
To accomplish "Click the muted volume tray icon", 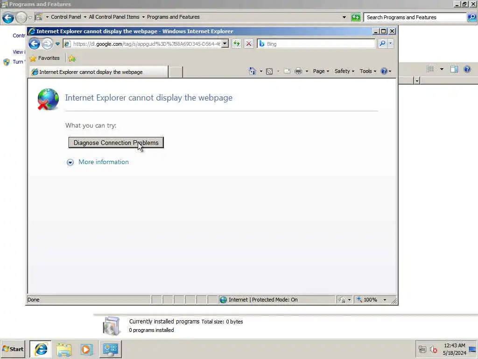I will point(433,349).
